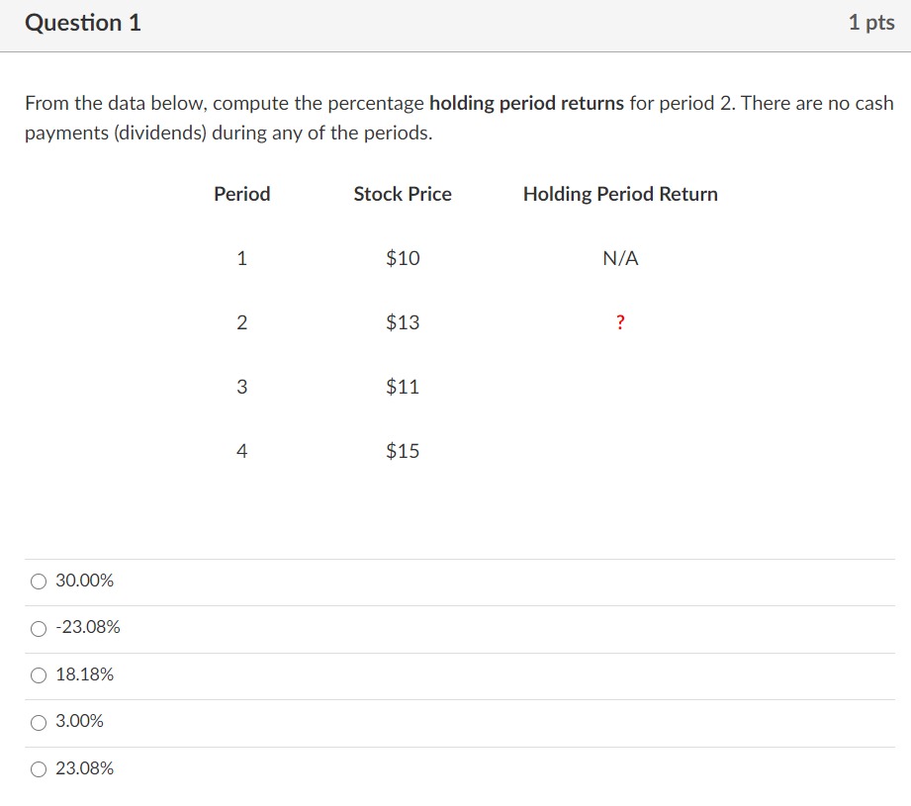Click the -23.08% answer label text
This screenshot has height=806, width=911.
[x=88, y=628]
